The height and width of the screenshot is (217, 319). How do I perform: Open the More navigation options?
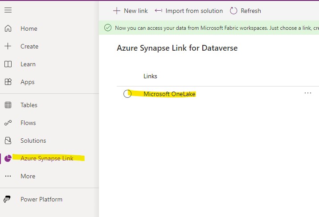20,176
